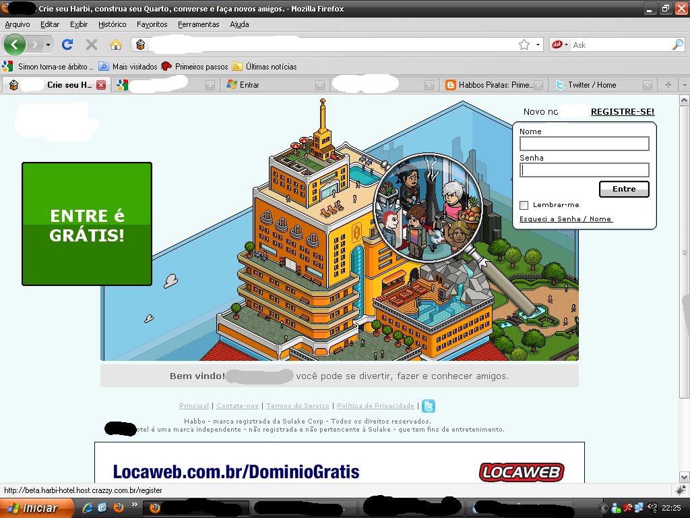Screen dimensions: 690x518
Task: Click 'Esqueci a Senha / Nome' link
Action: pos(565,219)
